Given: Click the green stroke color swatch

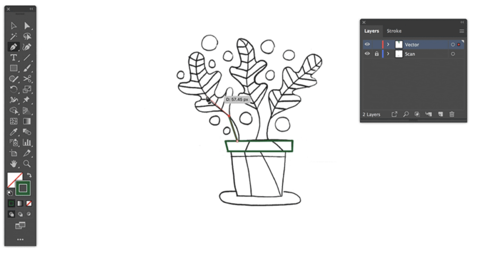Looking at the screenshot, I should [23, 188].
